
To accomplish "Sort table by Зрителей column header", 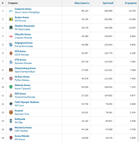I will 108,3.
